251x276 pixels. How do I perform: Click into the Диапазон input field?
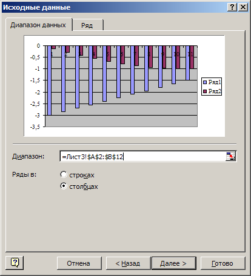(x=142, y=157)
